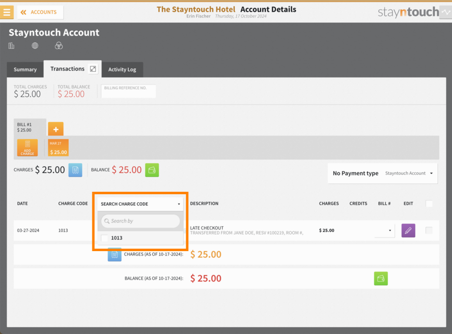Click the $ 25.00 charges cell in row
Screen dimensions: 452x334
[x=327, y=231]
